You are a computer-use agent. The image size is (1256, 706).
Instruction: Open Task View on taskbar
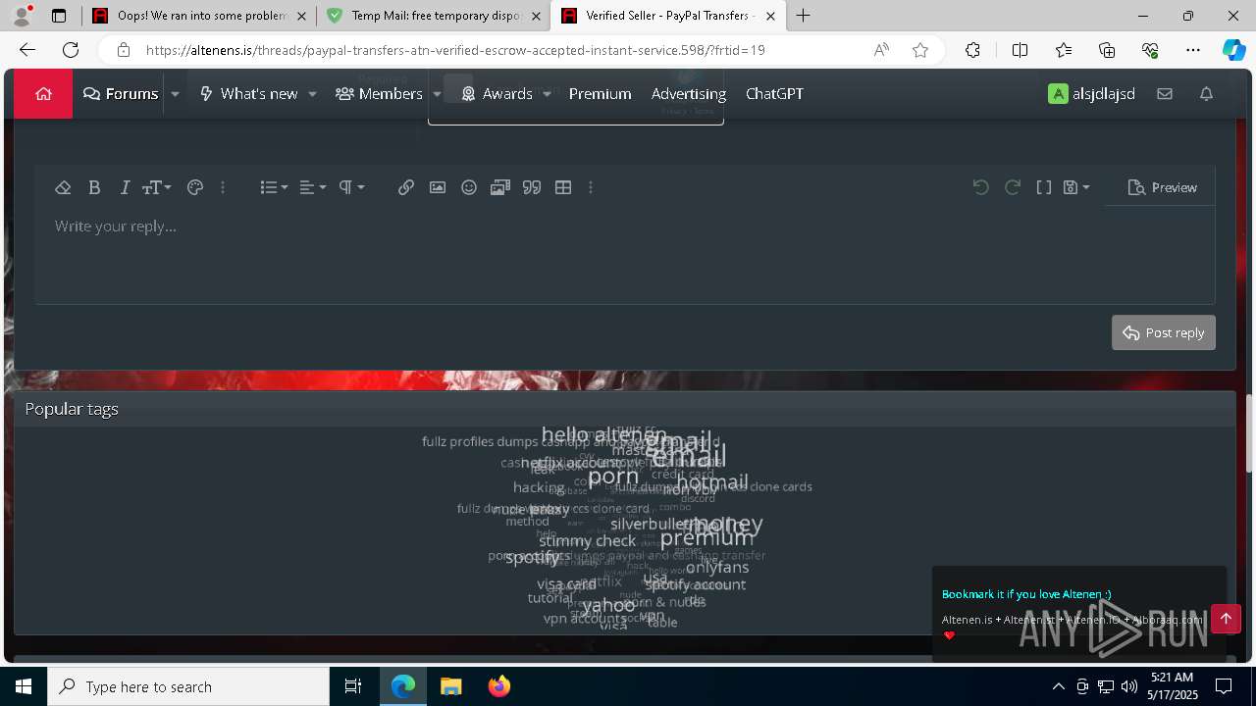tap(353, 686)
